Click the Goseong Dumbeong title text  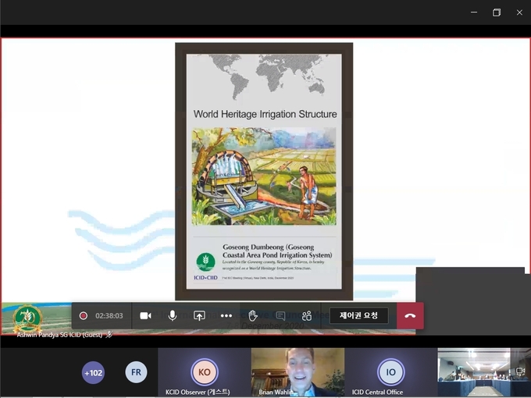[277, 251]
